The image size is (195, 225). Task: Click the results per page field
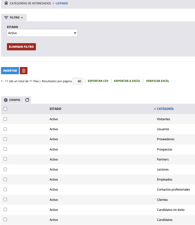[x=78, y=81]
